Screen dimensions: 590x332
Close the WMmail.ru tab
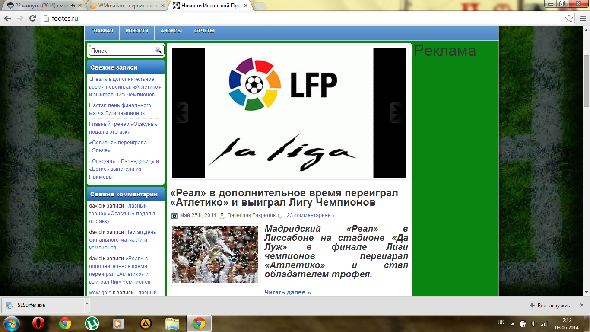(163, 6)
